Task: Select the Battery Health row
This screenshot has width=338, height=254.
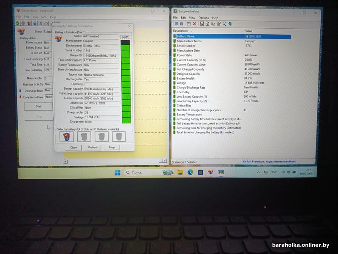Action: [x=232, y=78]
